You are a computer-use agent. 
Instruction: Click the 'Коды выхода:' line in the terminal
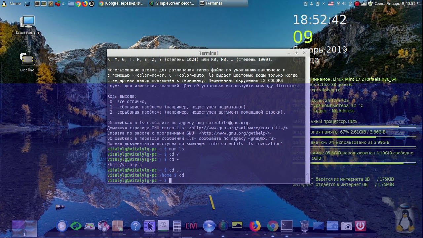coord(122,96)
